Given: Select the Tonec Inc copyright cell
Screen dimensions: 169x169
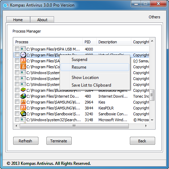Looking at the screenshot, I should pos(141,96).
